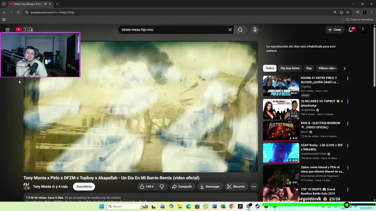Install app icon in address bar
The width and height of the screenshot is (376, 211).
click(x=341, y=12)
